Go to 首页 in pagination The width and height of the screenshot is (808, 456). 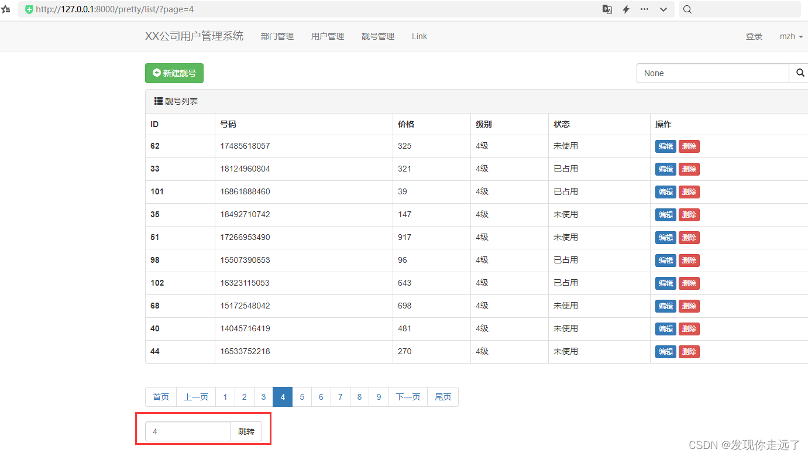tap(161, 397)
